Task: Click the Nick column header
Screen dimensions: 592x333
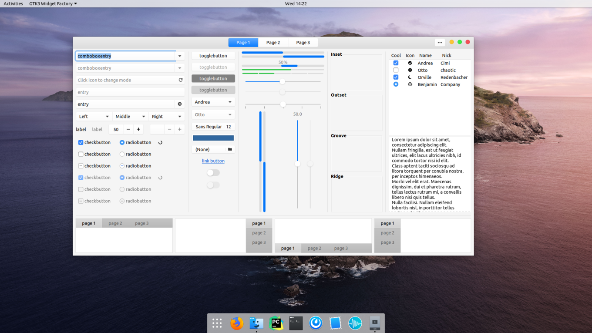Action: click(447, 55)
